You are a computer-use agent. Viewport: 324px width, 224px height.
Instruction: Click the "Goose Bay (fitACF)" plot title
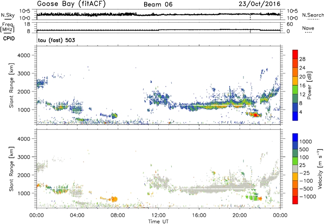pyautogui.click(x=71, y=4)
